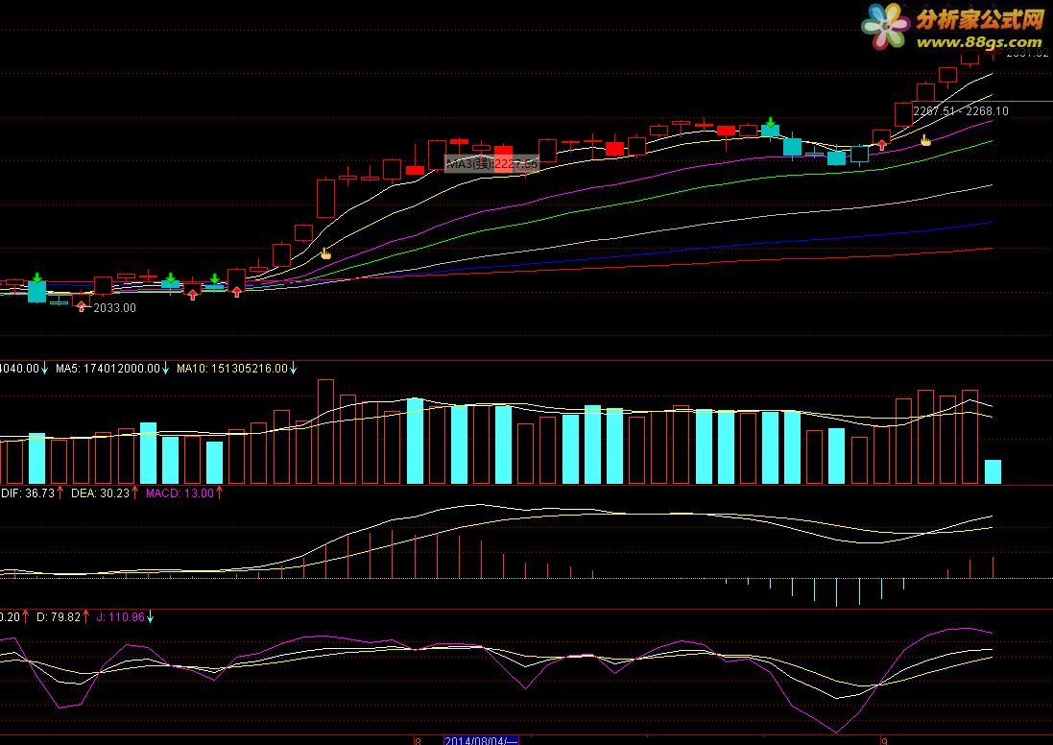Click the MA10: 151305216.00 volume label
The image size is (1053, 745).
[x=231, y=368]
